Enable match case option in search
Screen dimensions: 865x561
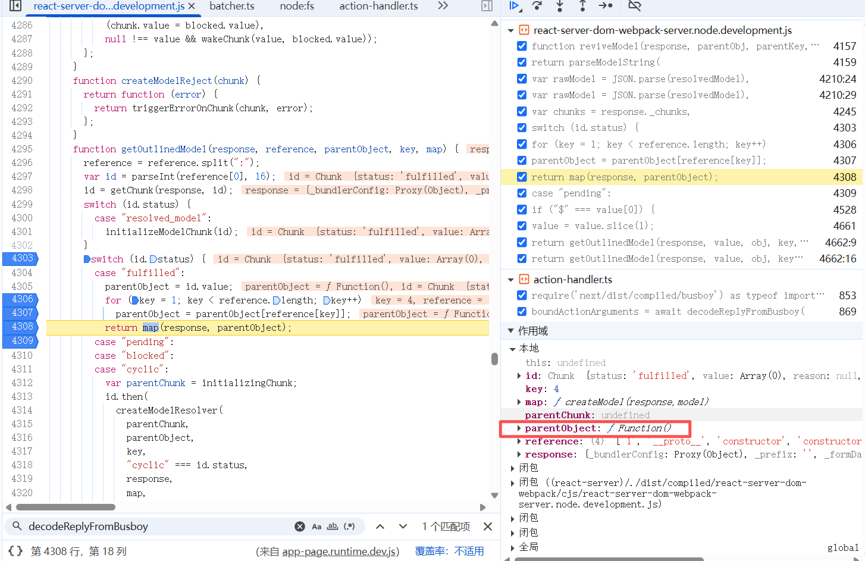click(x=316, y=526)
